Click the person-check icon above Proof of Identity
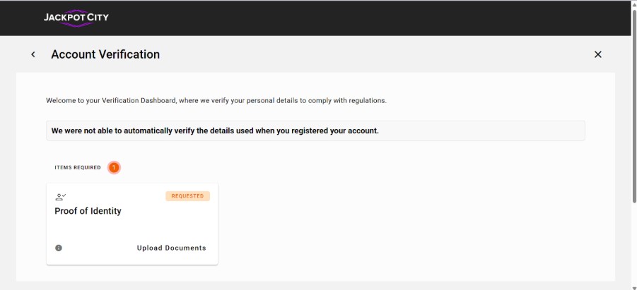This screenshot has height=290, width=637. click(61, 196)
